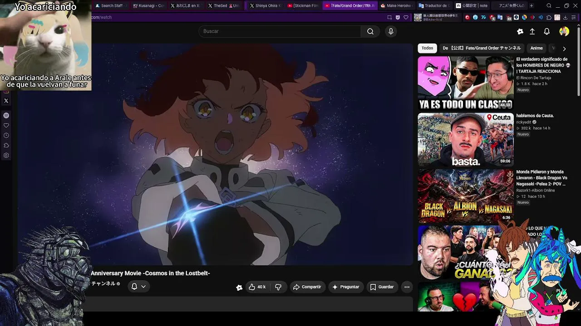Click the 'Guardar' save button
The image size is (581, 326).
[382, 287]
